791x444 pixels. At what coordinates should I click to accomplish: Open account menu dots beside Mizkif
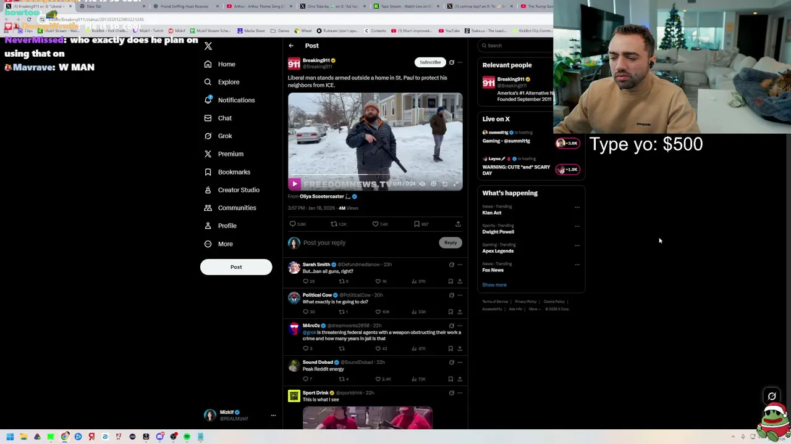pos(273,416)
